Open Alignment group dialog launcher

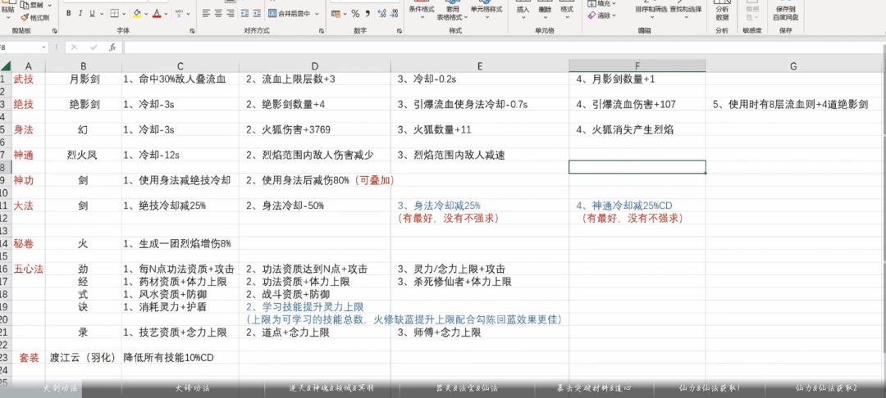click(x=320, y=31)
